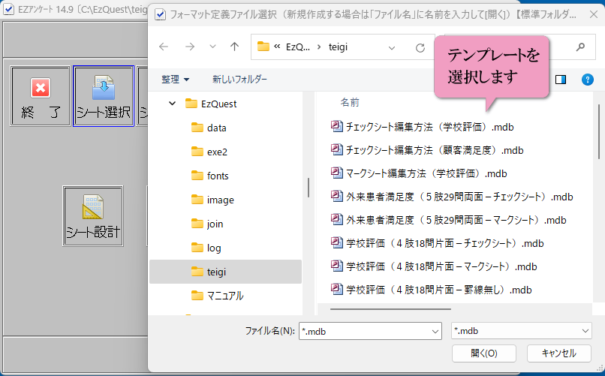Viewport: 605px width, 376px height.
Task: Close the file selection dialog
Action: pos(594,15)
